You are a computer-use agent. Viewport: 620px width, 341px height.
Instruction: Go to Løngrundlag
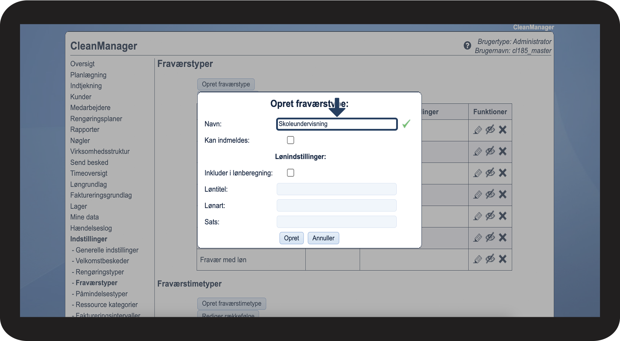point(88,184)
